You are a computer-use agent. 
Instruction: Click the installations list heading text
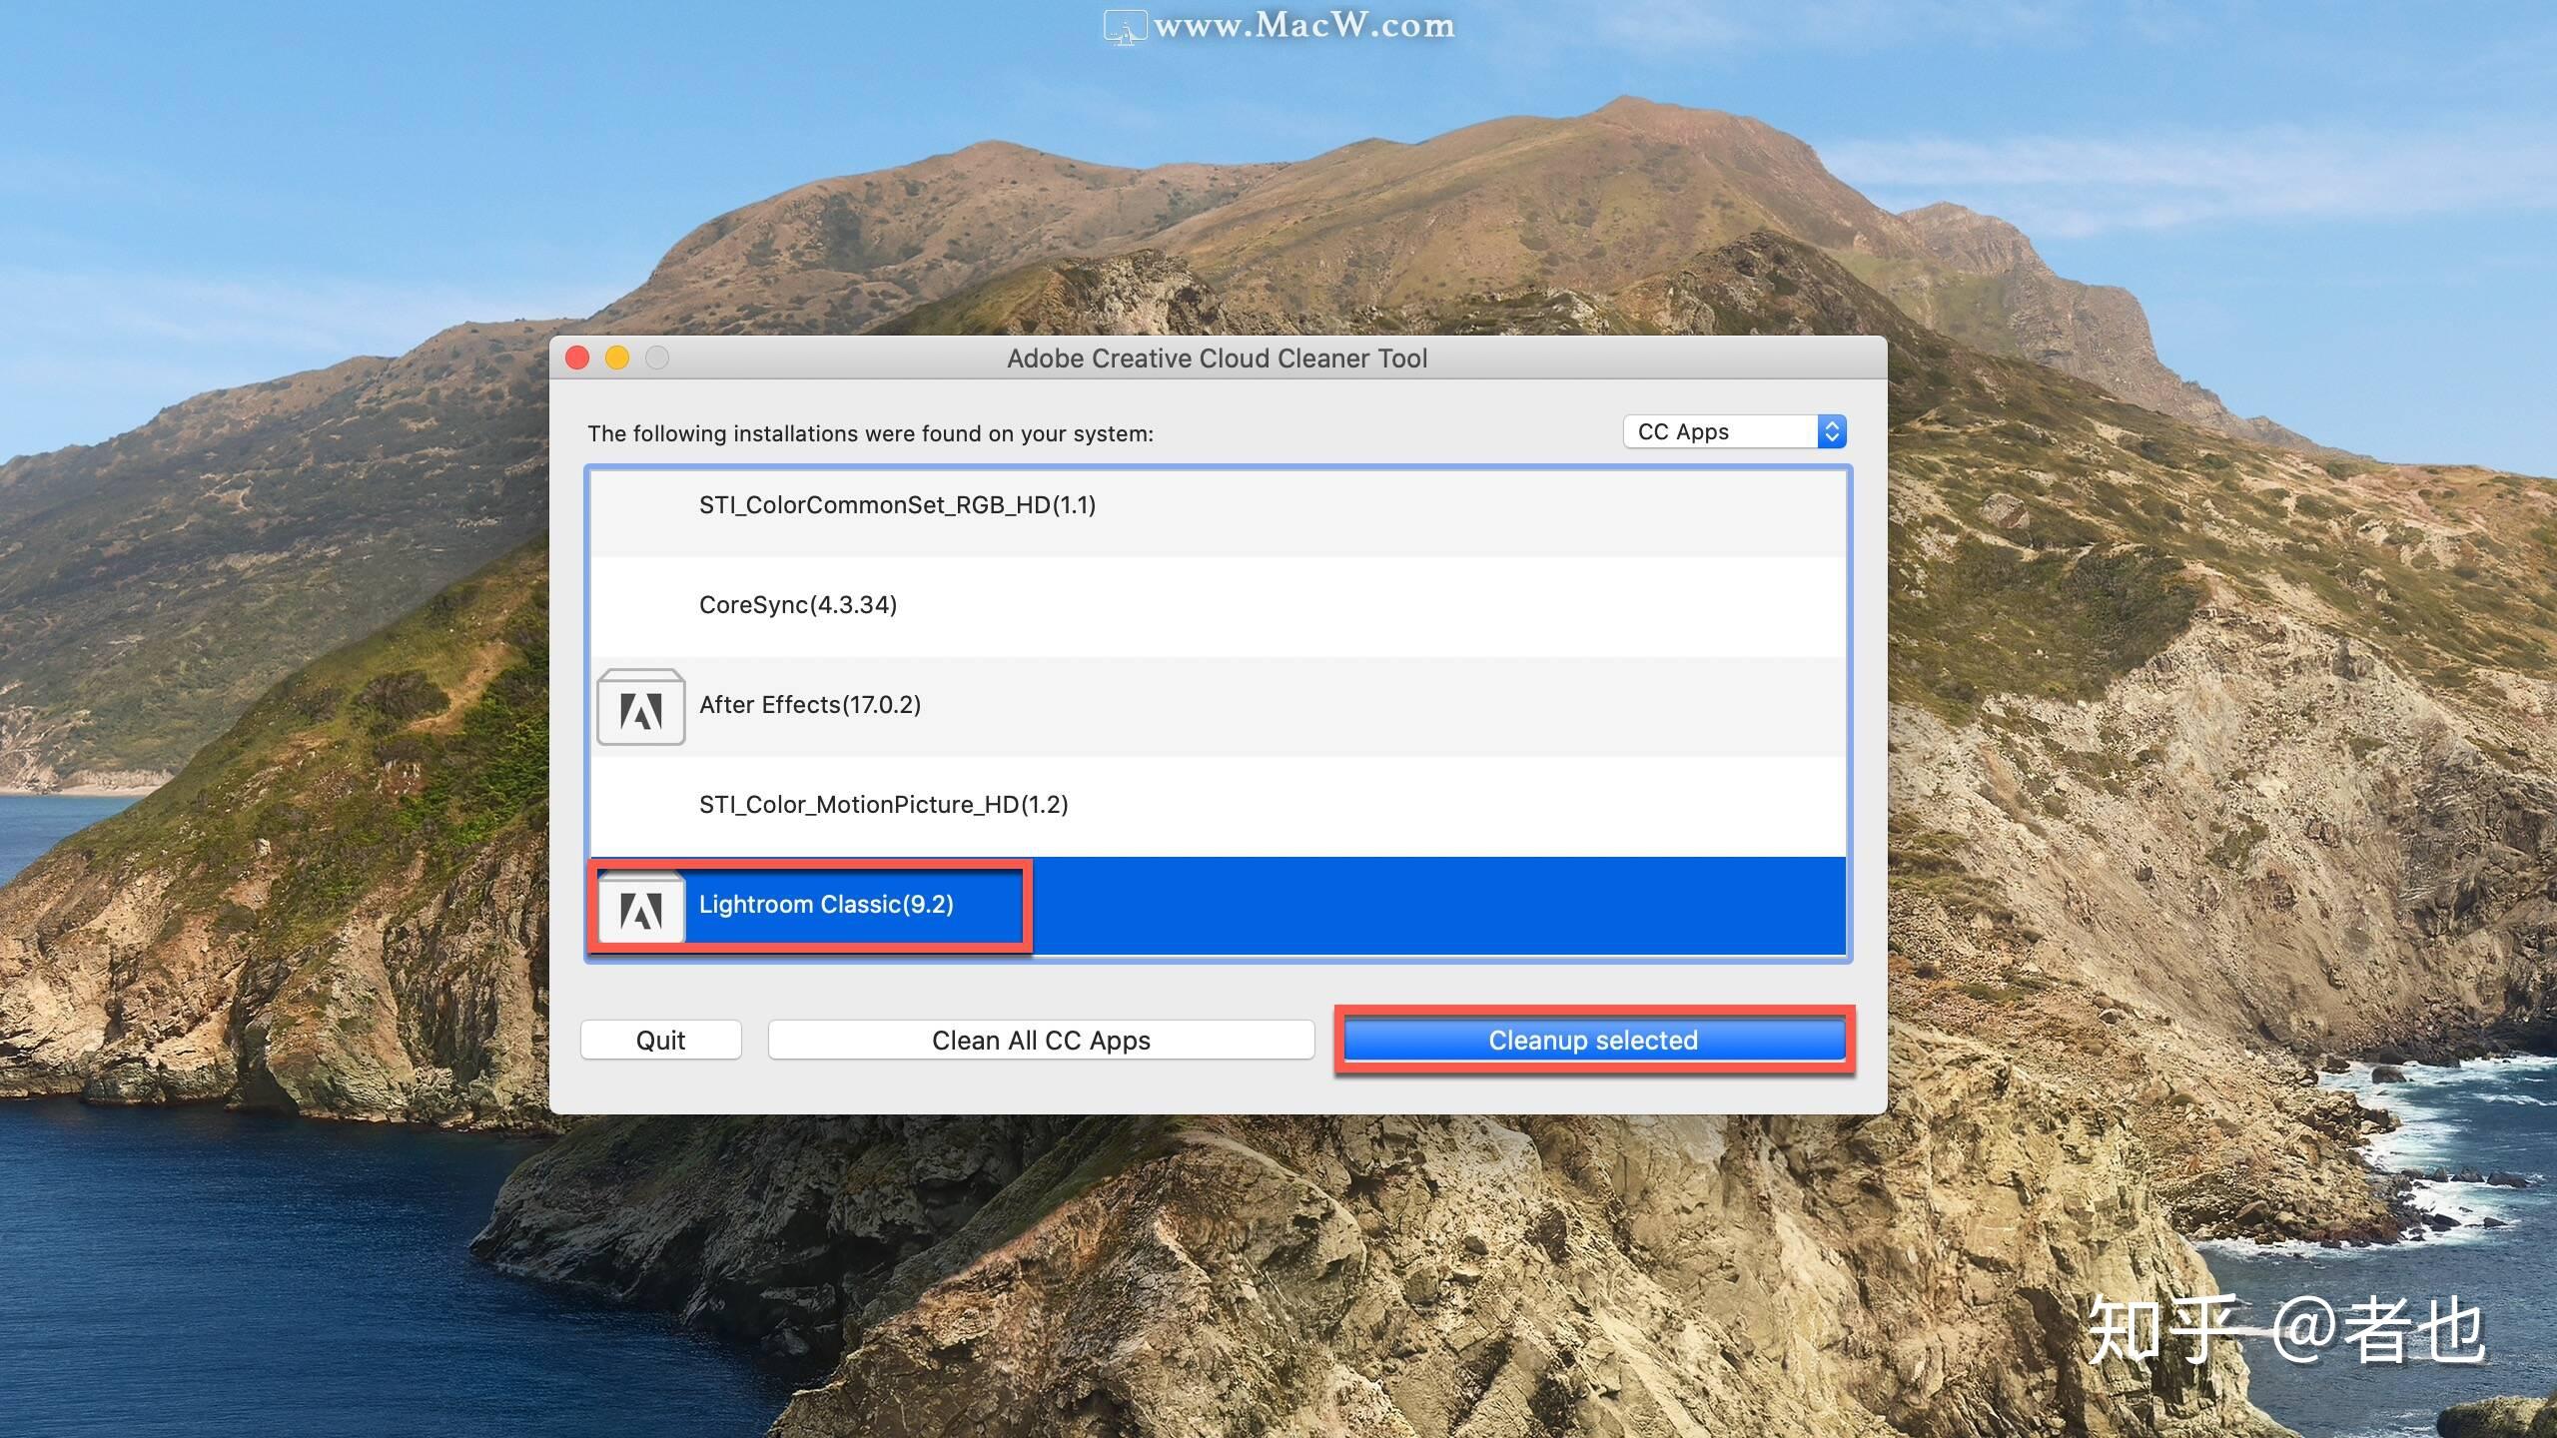pyautogui.click(x=870, y=433)
